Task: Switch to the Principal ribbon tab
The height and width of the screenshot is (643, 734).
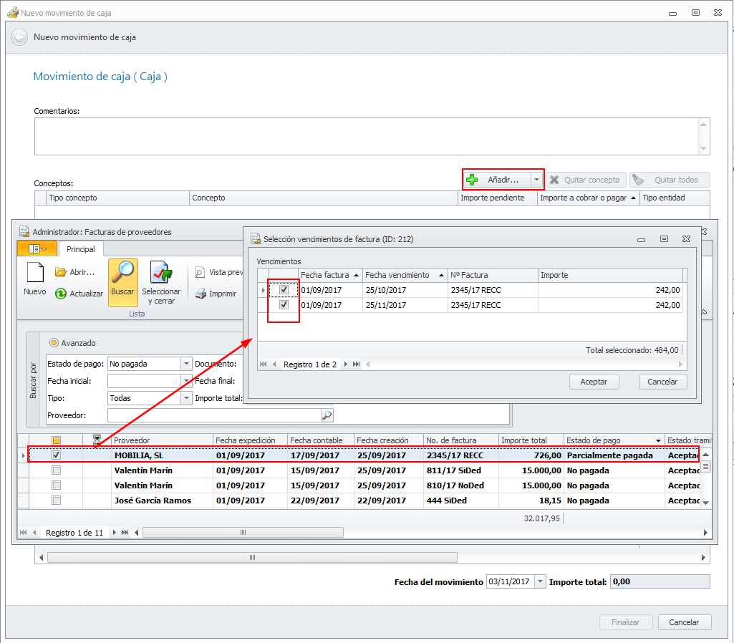Action: [81, 249]
